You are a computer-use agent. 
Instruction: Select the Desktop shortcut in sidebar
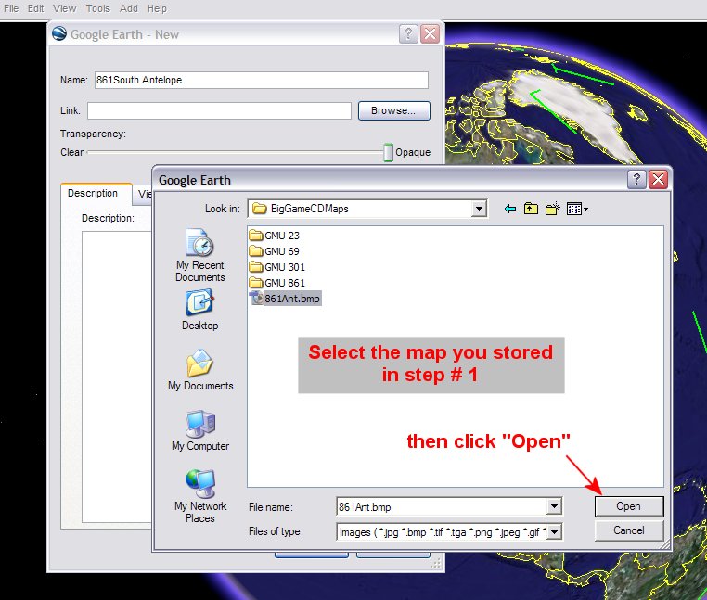pos(199,310)
